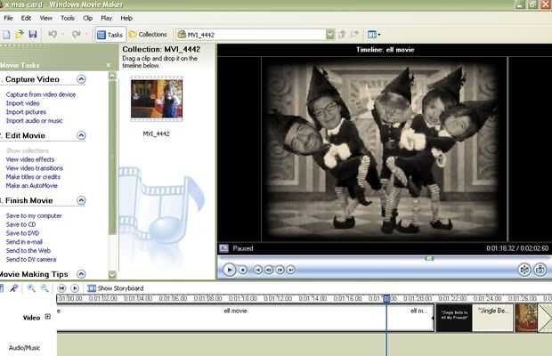The image size is (552, 356).
Task: Click the tasks pane scroll up arrow
Action: (112, 76)
